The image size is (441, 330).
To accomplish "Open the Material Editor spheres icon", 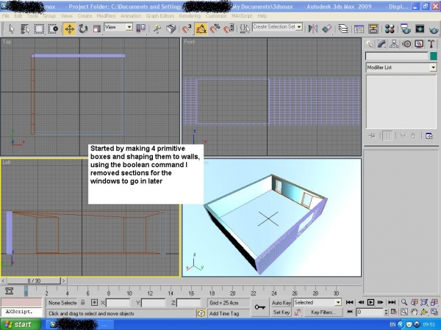I will coord(390,29).
